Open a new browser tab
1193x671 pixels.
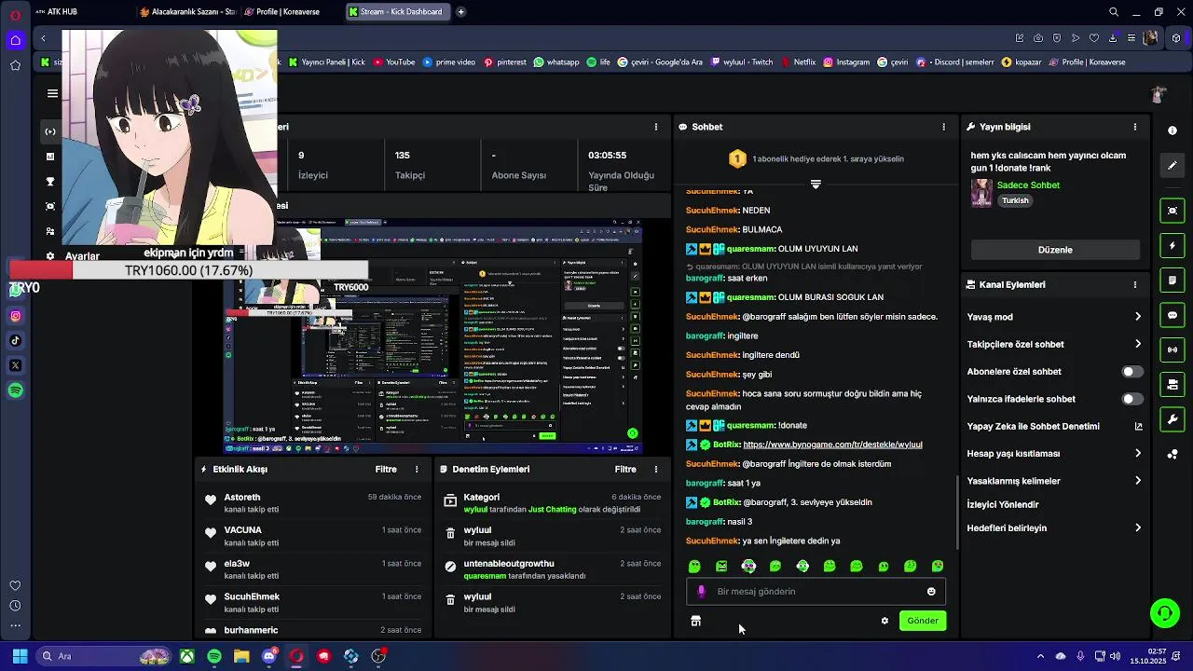(x=460, y=12)
